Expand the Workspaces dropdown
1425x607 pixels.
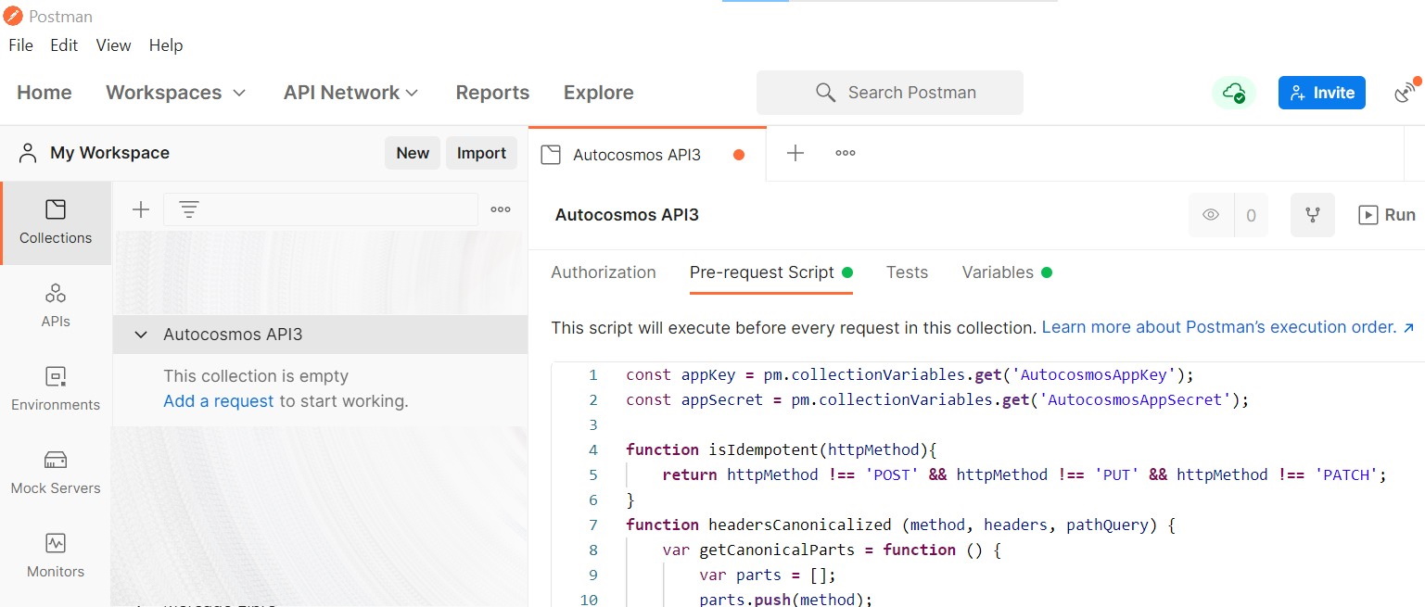tap(176, 93)
